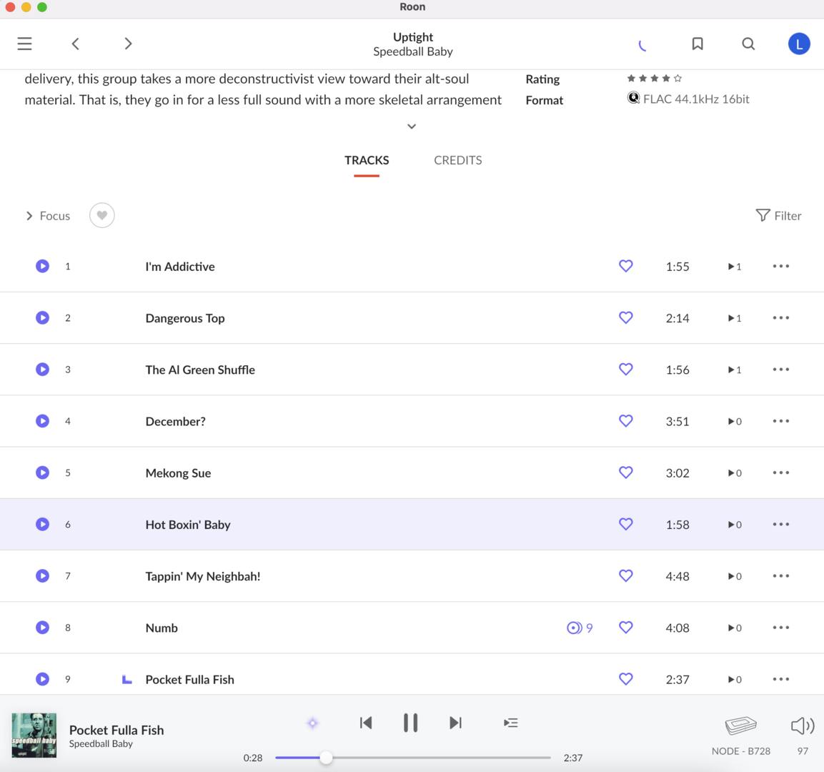The width and height of the screenshot is (824, 772).
Task: Open more options for Mekong Sue
Action: (781, 472)
